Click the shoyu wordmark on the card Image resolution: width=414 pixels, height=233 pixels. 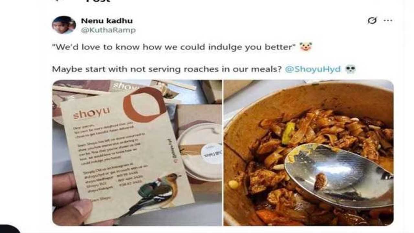(92, 113)
